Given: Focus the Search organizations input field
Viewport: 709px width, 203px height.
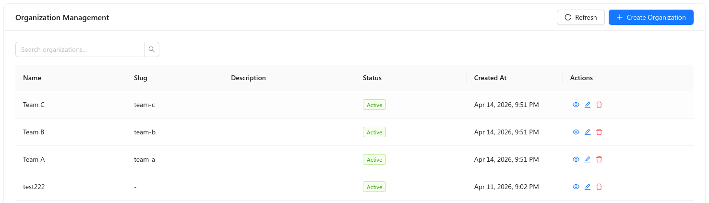Looking at the screenshot, I should pos(80,49).
